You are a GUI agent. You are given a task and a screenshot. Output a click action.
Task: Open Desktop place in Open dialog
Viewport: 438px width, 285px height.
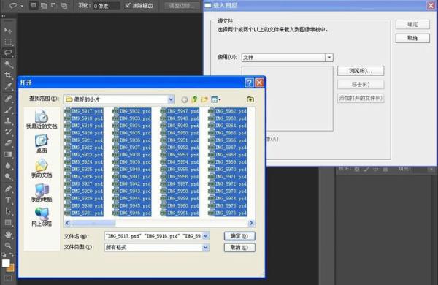point(42,144)
